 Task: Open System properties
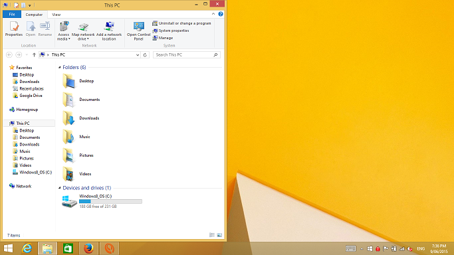click(171, 31)
